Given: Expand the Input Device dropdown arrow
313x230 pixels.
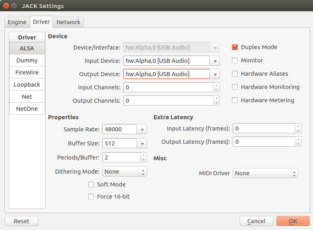Looking at the screenshot, I should click(x=215, y=61).
